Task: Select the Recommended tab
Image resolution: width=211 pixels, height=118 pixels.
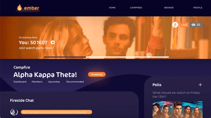Action: (x=75, y=82)
